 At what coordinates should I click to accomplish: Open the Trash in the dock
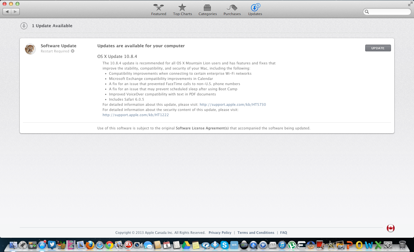coord(402,245)
